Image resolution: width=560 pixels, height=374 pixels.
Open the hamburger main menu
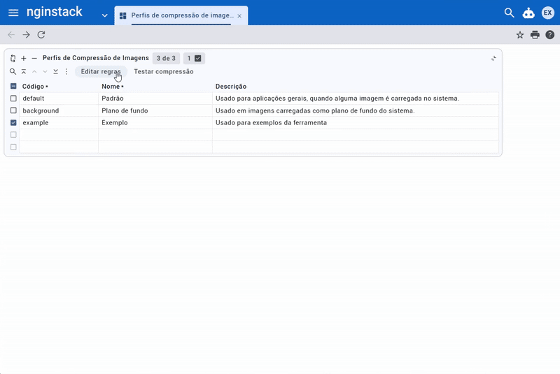(x=13, y=13)
